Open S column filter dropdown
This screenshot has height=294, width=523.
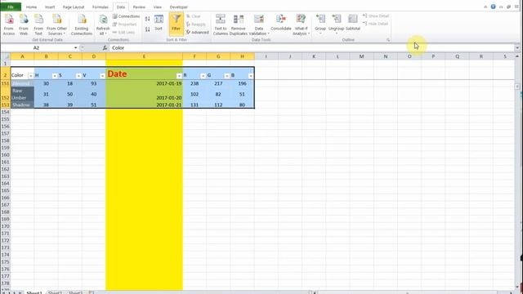(78, 76)
